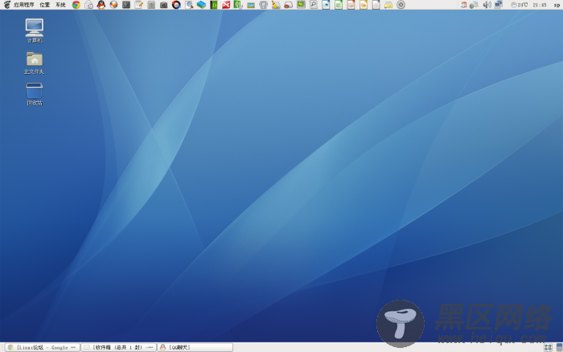This screenshot has height=352, width=563.
Task: Open the disk utility drive launcher
Action: pos(263,5)
